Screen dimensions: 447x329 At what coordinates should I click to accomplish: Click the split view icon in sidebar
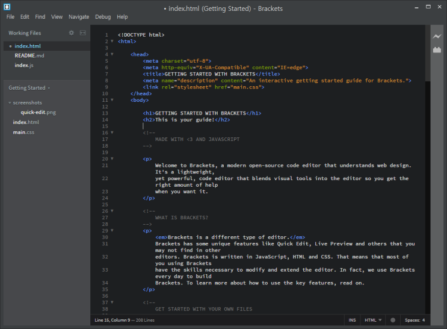[83, 33]
